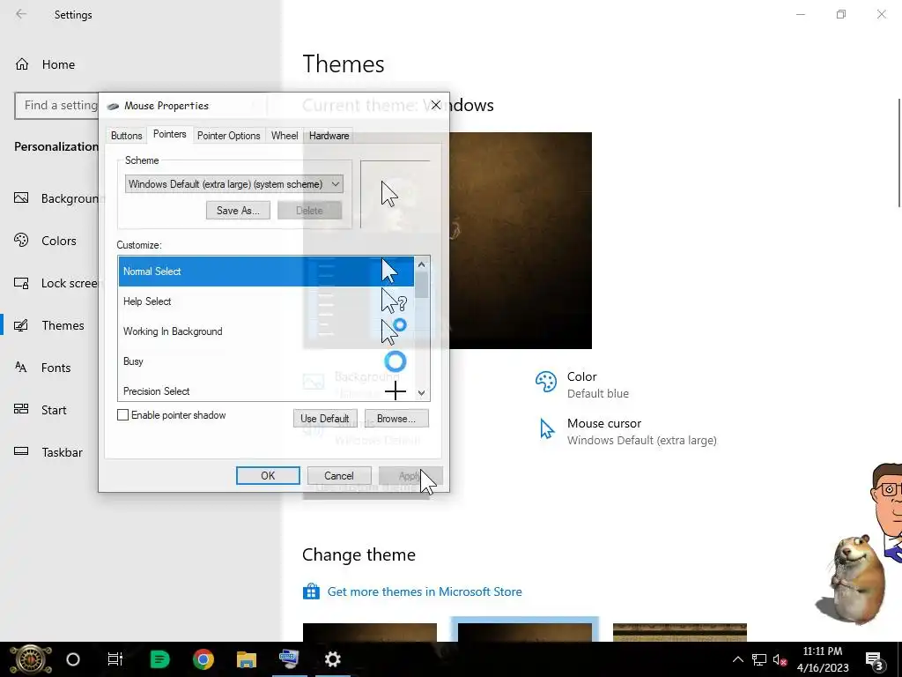
Task: Click the Settings back arrow
Action: pos(21,14)
